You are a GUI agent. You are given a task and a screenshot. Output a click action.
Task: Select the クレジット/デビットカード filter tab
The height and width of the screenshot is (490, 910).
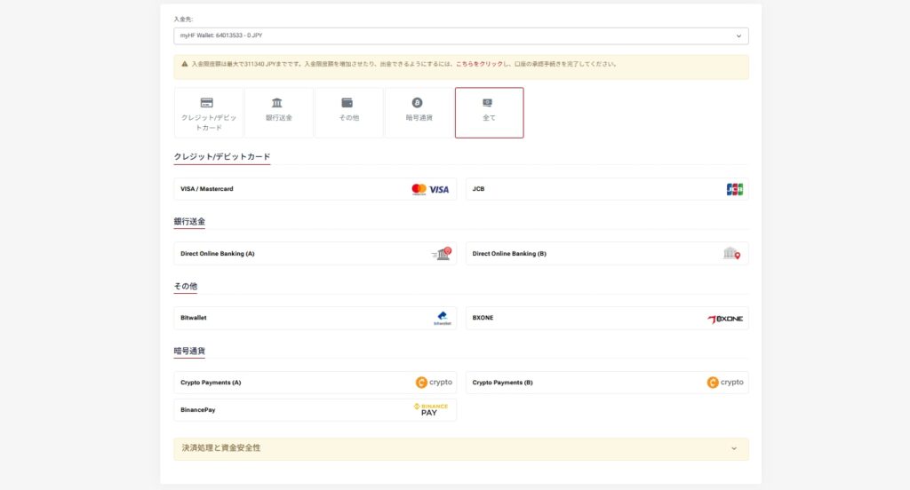[x=208, y=113]
